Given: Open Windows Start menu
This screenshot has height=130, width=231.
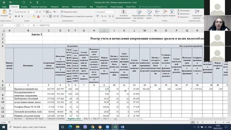Looking at the screenshot, I should (x=4, y=127).
